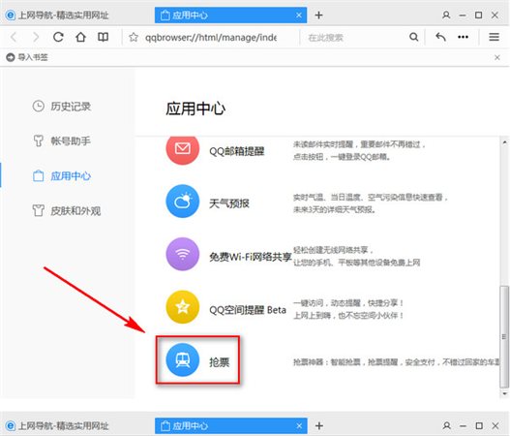Select the 应用中心 tab in the top window
The width and height of the screenshot is (510, 436).
[230, 16]
